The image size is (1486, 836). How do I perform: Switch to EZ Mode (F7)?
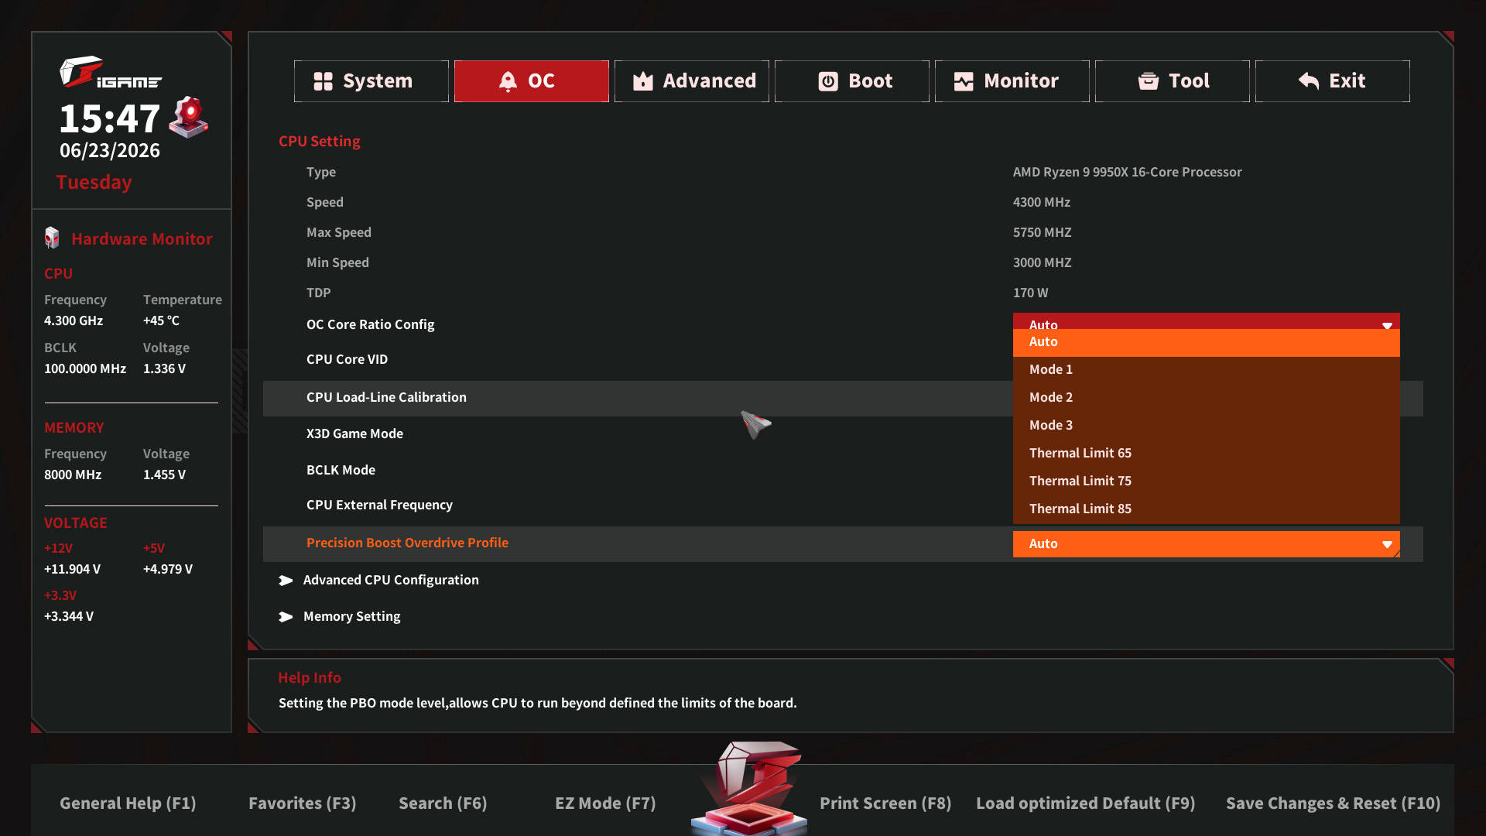pyautogui.click(x=605, y=803)
